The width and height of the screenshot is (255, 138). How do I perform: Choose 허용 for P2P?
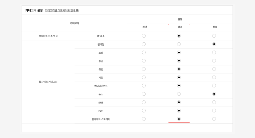[x=214, y=110]
